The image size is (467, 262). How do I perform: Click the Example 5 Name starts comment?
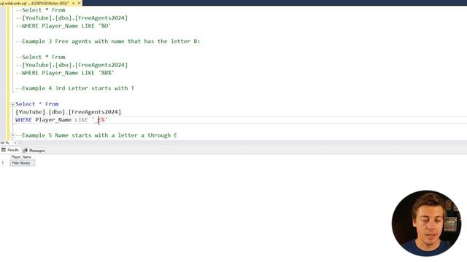(x=96, y=135)
